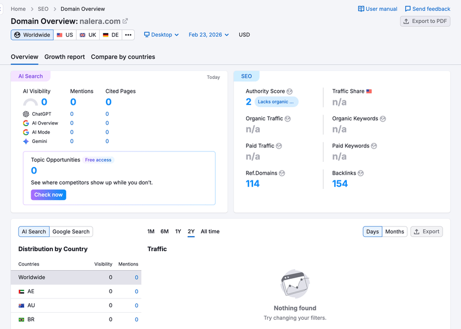Open the Compare by countries tab

point(123,56)
